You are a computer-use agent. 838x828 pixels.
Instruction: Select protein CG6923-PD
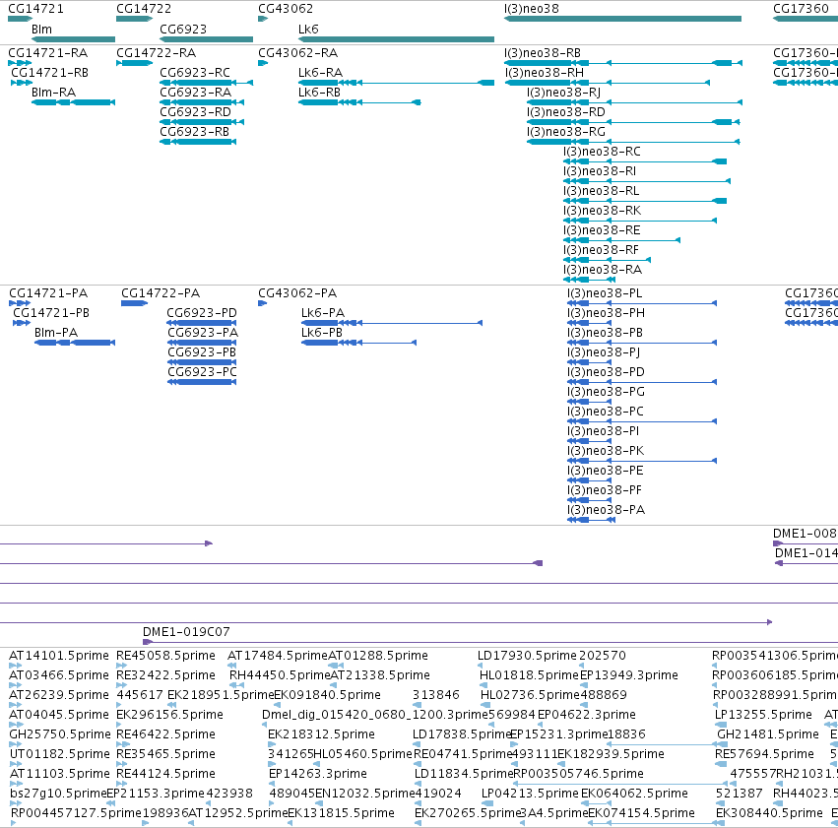pos(202,313)
